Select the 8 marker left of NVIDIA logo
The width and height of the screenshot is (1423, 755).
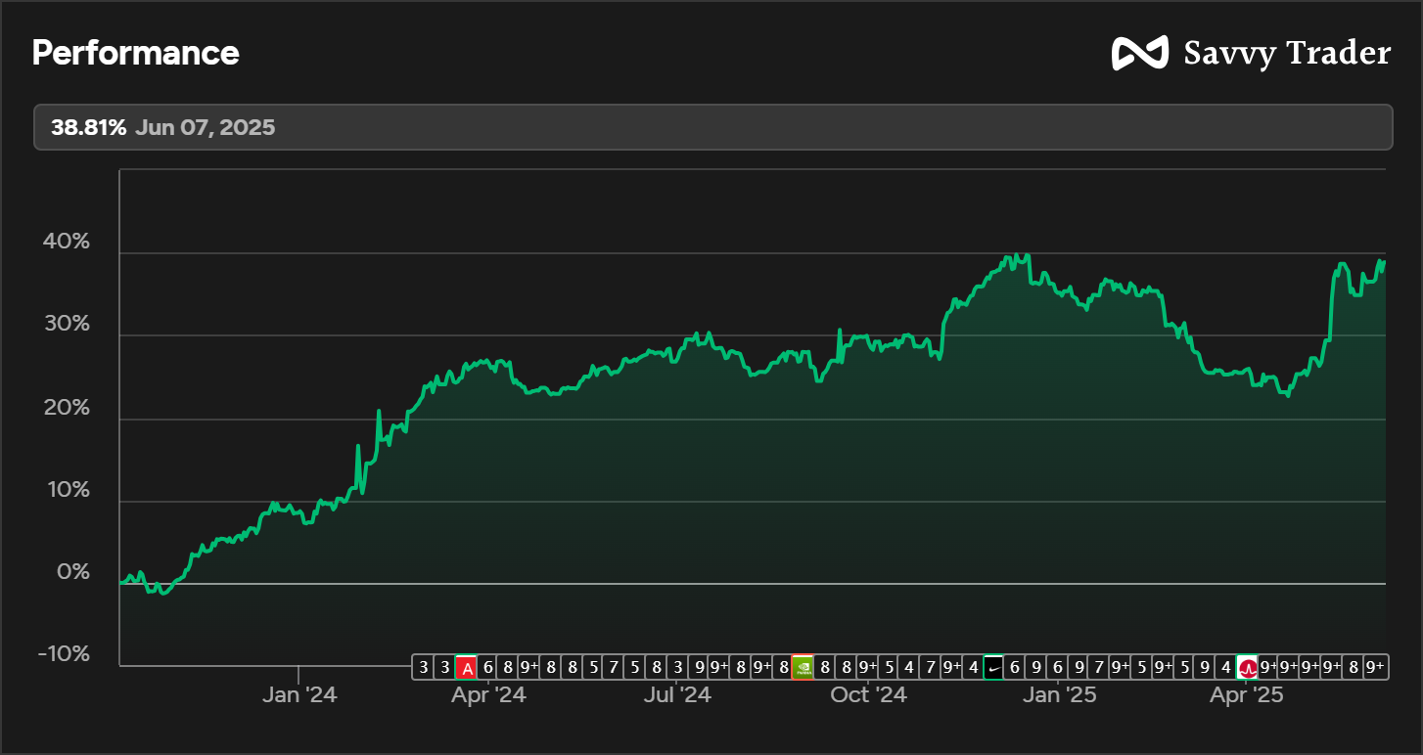tap(783, 668)
